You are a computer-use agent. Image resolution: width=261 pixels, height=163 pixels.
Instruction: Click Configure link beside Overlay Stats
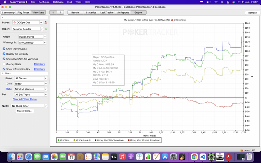pos(40,64)
